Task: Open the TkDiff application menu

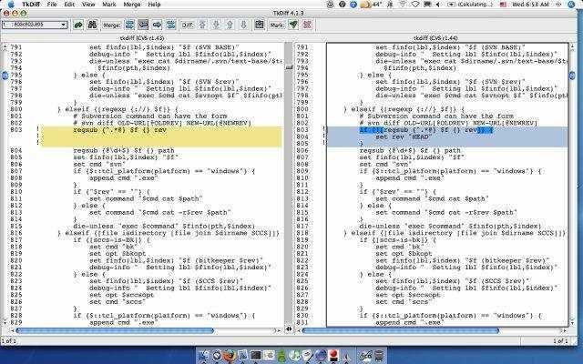Action: (31, 5)
